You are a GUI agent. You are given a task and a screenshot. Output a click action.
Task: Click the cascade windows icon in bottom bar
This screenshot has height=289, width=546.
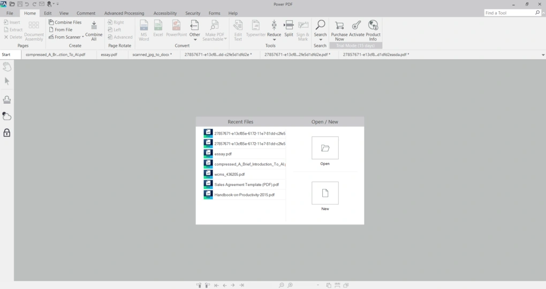[346, 285]
